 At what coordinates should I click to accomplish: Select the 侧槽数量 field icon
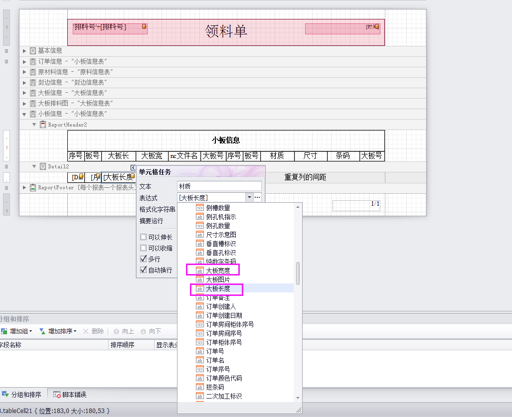(x=200, y=208)
